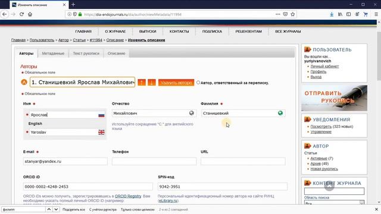Screen dimensions: 381x214
Task: Click breadcrumb link #11994
Action: tap(96, 40)
